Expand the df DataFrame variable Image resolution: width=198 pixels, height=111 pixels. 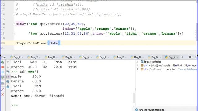coord(138,69)
